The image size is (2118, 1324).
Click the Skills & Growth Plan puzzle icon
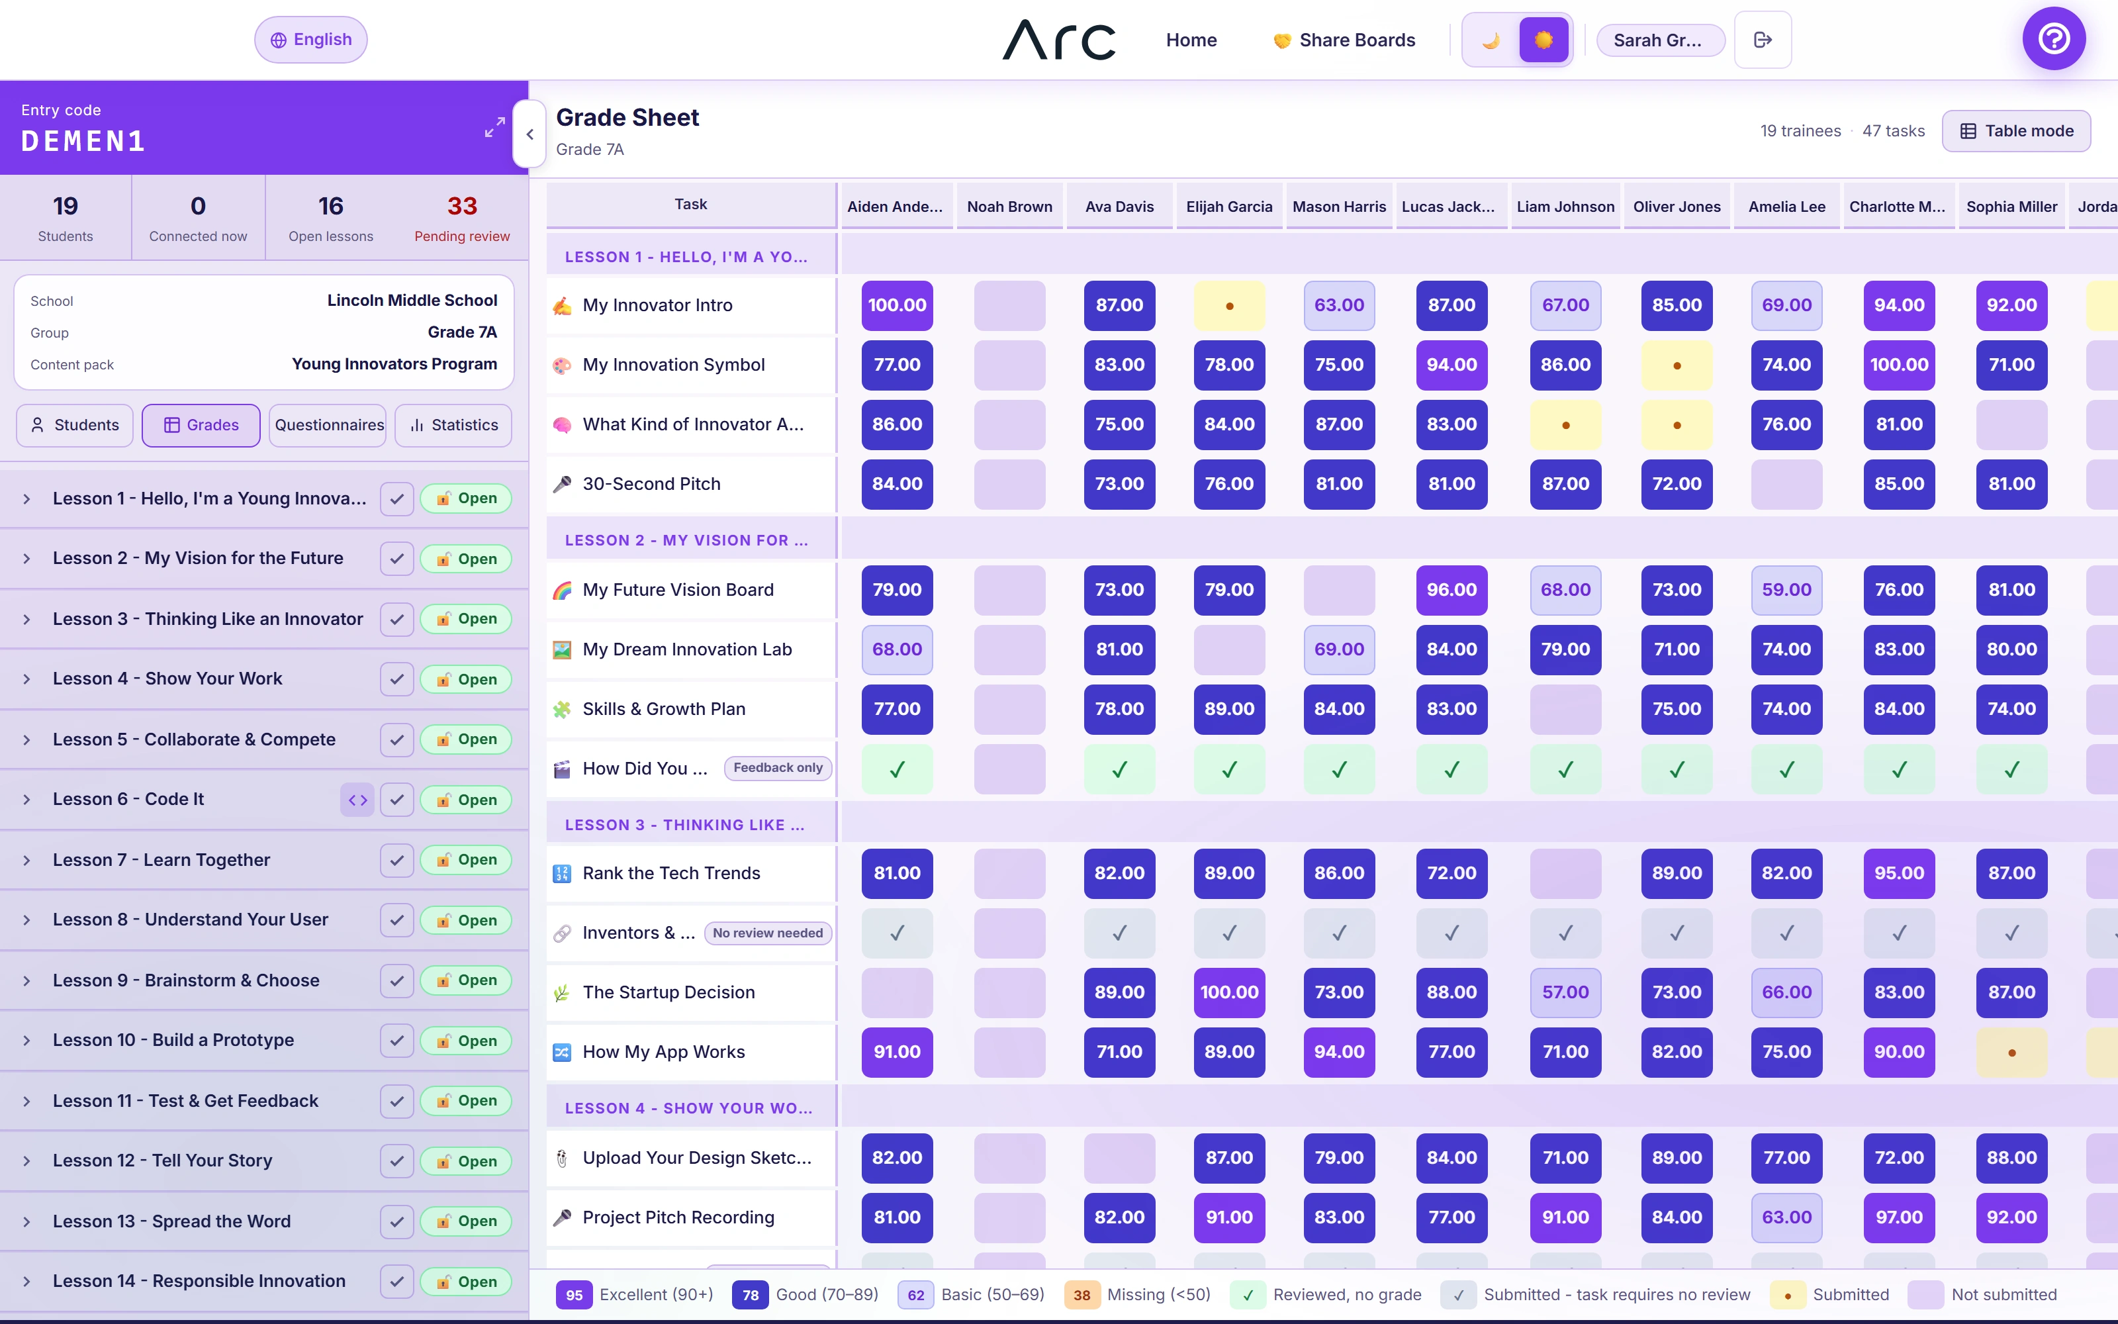pyautogui.click(x=562, y=709)
